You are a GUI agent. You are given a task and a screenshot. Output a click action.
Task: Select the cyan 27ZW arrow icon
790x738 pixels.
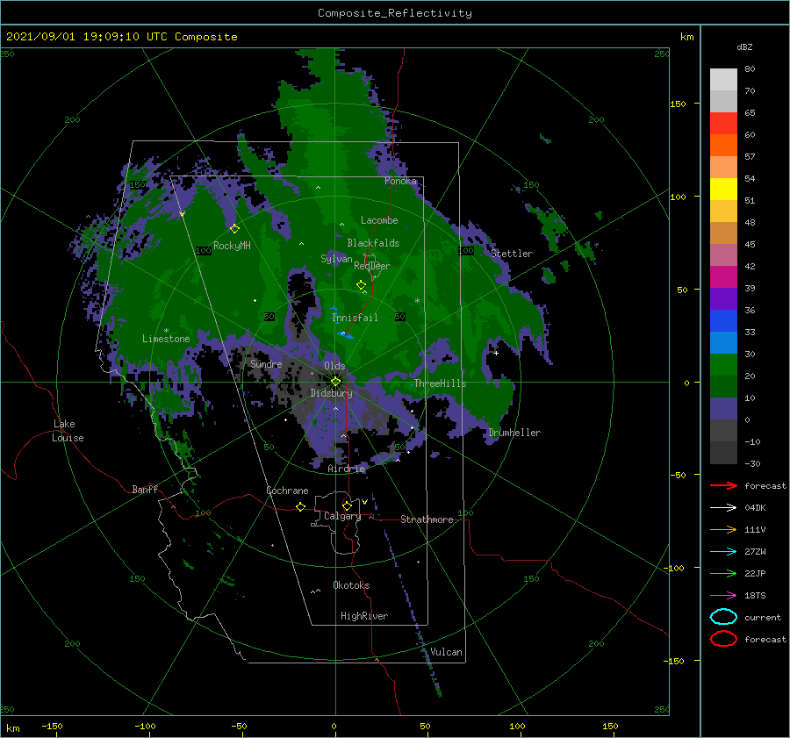(723, 552)
